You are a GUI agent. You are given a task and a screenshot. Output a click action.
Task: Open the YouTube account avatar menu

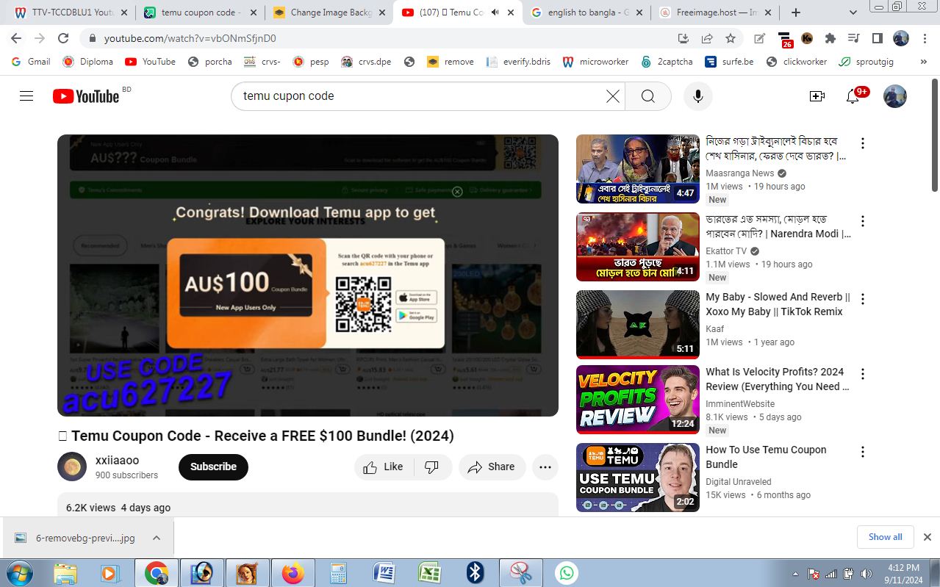click(894, 96)
